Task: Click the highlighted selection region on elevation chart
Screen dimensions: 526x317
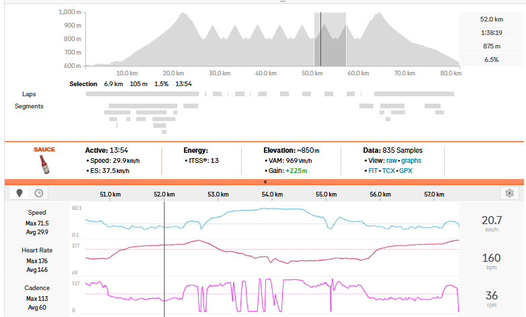Action: 330,39
